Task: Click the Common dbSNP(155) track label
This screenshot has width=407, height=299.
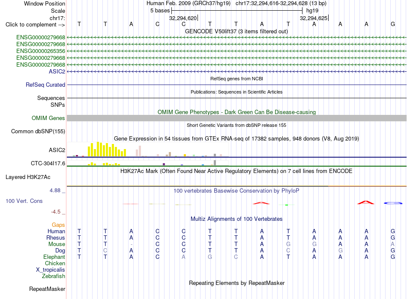Action: pos(38,131)
